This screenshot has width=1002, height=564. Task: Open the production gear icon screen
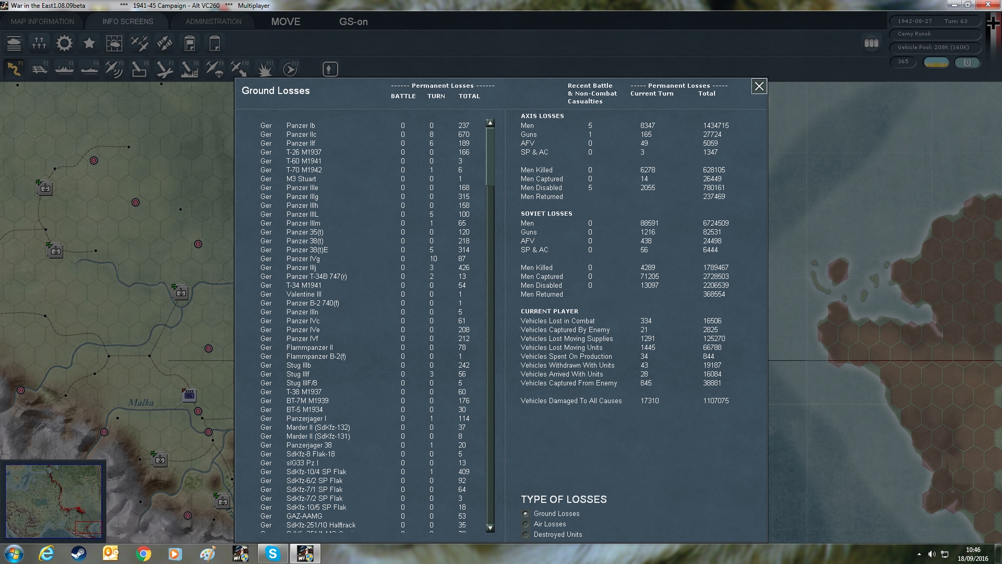coord(64,43)
